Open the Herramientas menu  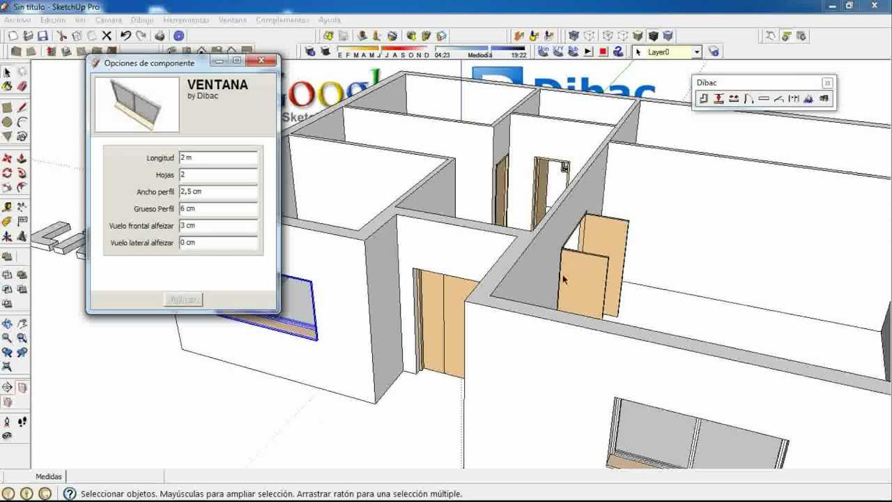pos(186,20)
